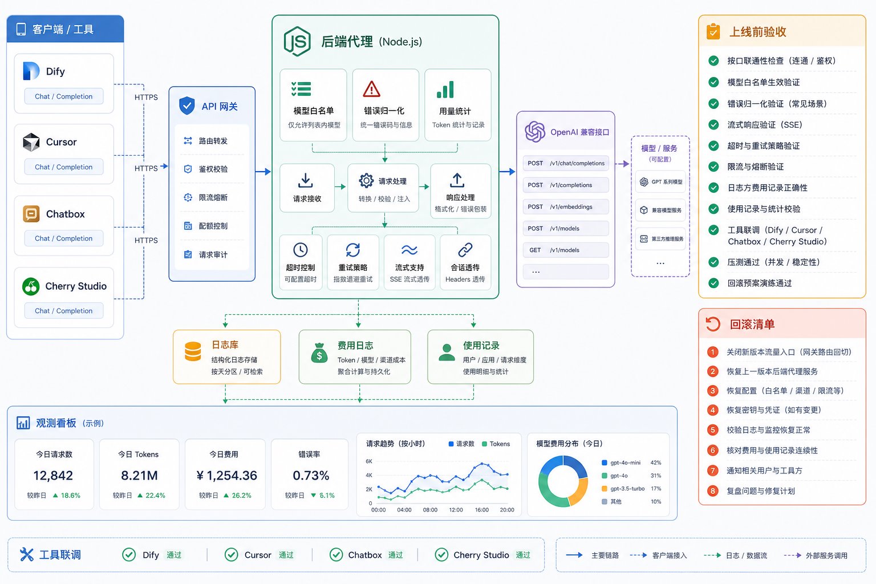The image size is (876, 584).
Task: Click the blue gpt-4o-mini legend swatch
Action: point(605,463)
